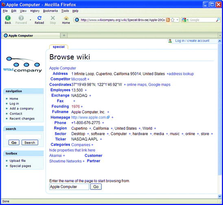Open the back/forward history dropdown arrow
This screenshot has height=205, width=223.
coord(30,20)
